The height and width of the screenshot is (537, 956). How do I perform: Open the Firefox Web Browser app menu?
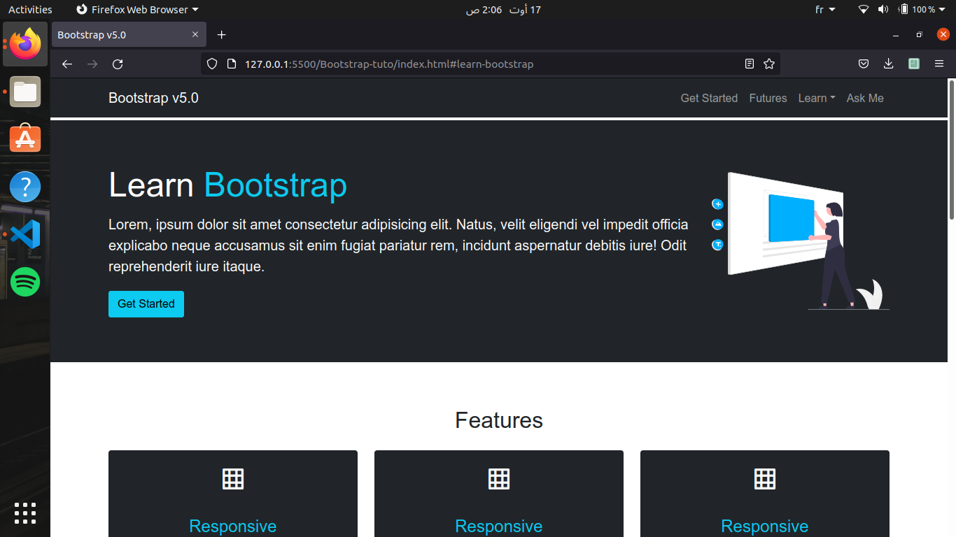pyautogui.click(x=137, y=10)
